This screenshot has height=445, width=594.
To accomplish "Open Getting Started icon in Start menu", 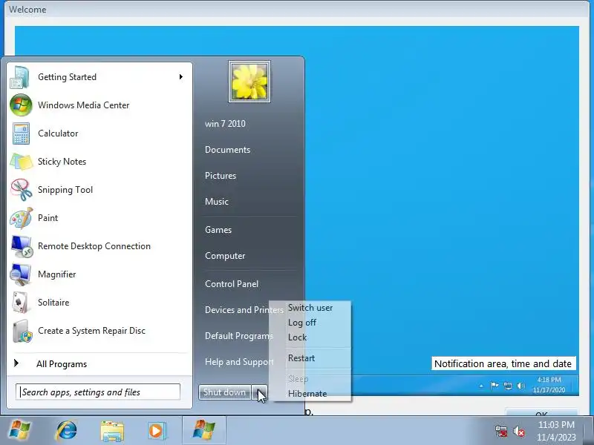I will coord(20,77).
